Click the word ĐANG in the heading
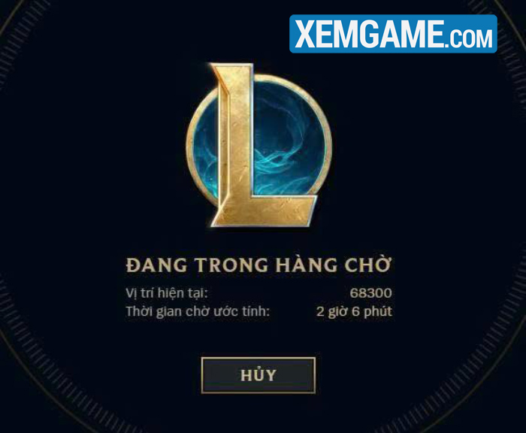Viewport: 526px width, 433px height. coord(156,265)
